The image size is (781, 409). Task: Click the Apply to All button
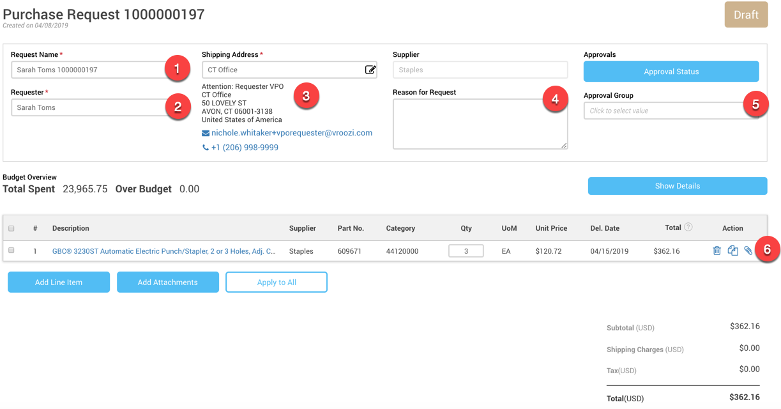(276, 282)
